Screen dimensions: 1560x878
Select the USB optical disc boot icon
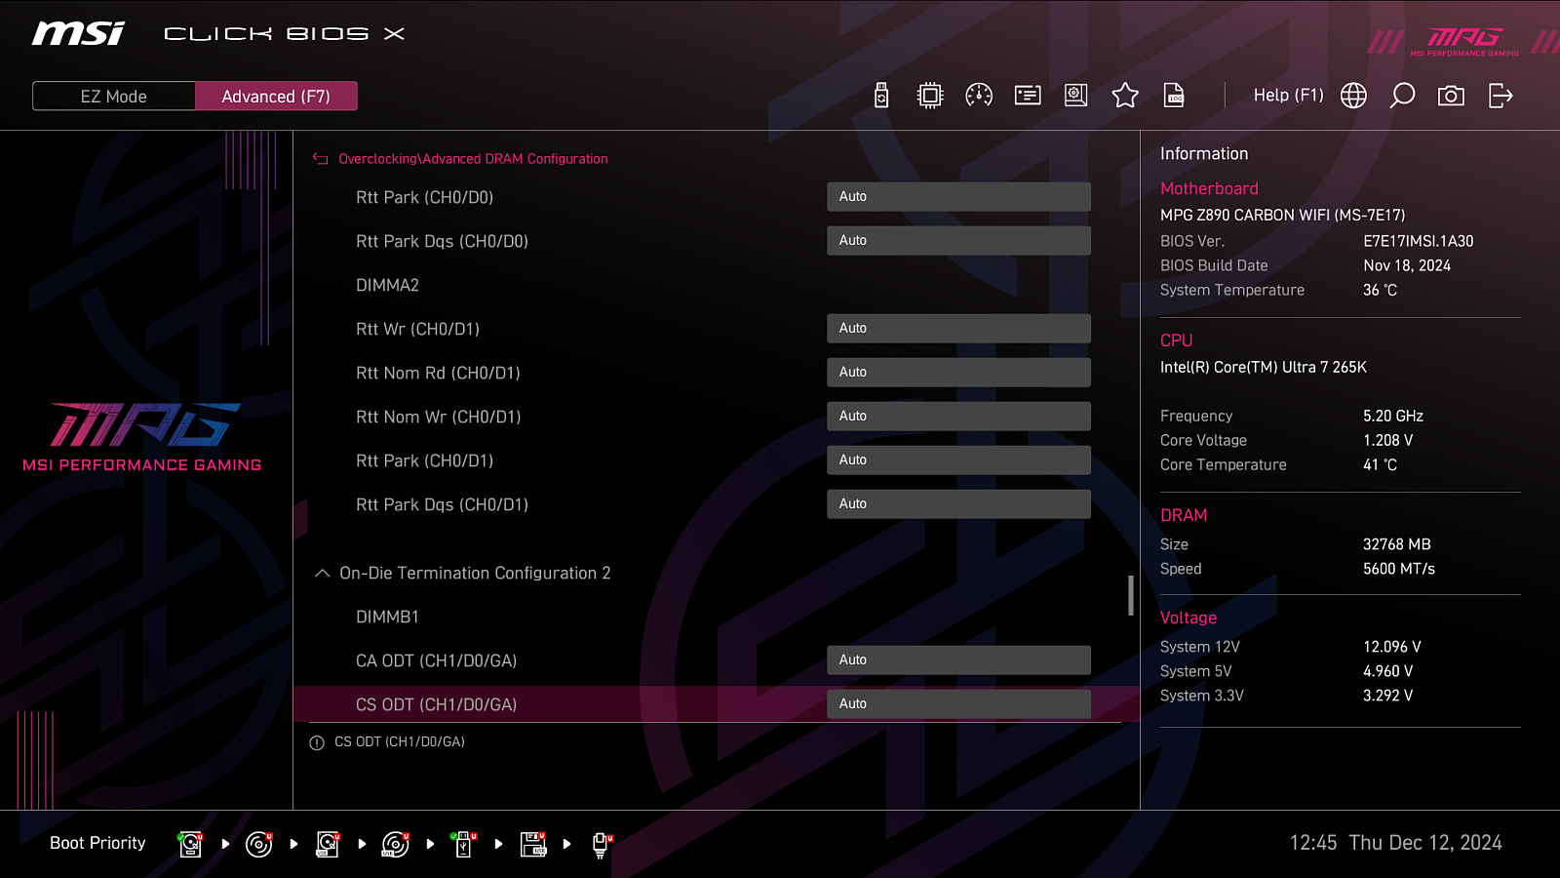coord(396,844)
